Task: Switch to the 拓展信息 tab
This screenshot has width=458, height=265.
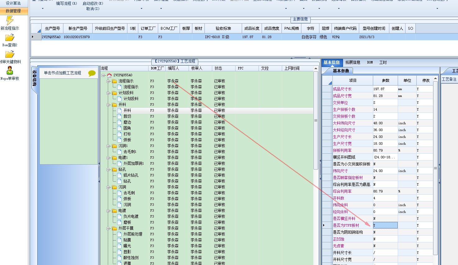Action: point(353,62)
